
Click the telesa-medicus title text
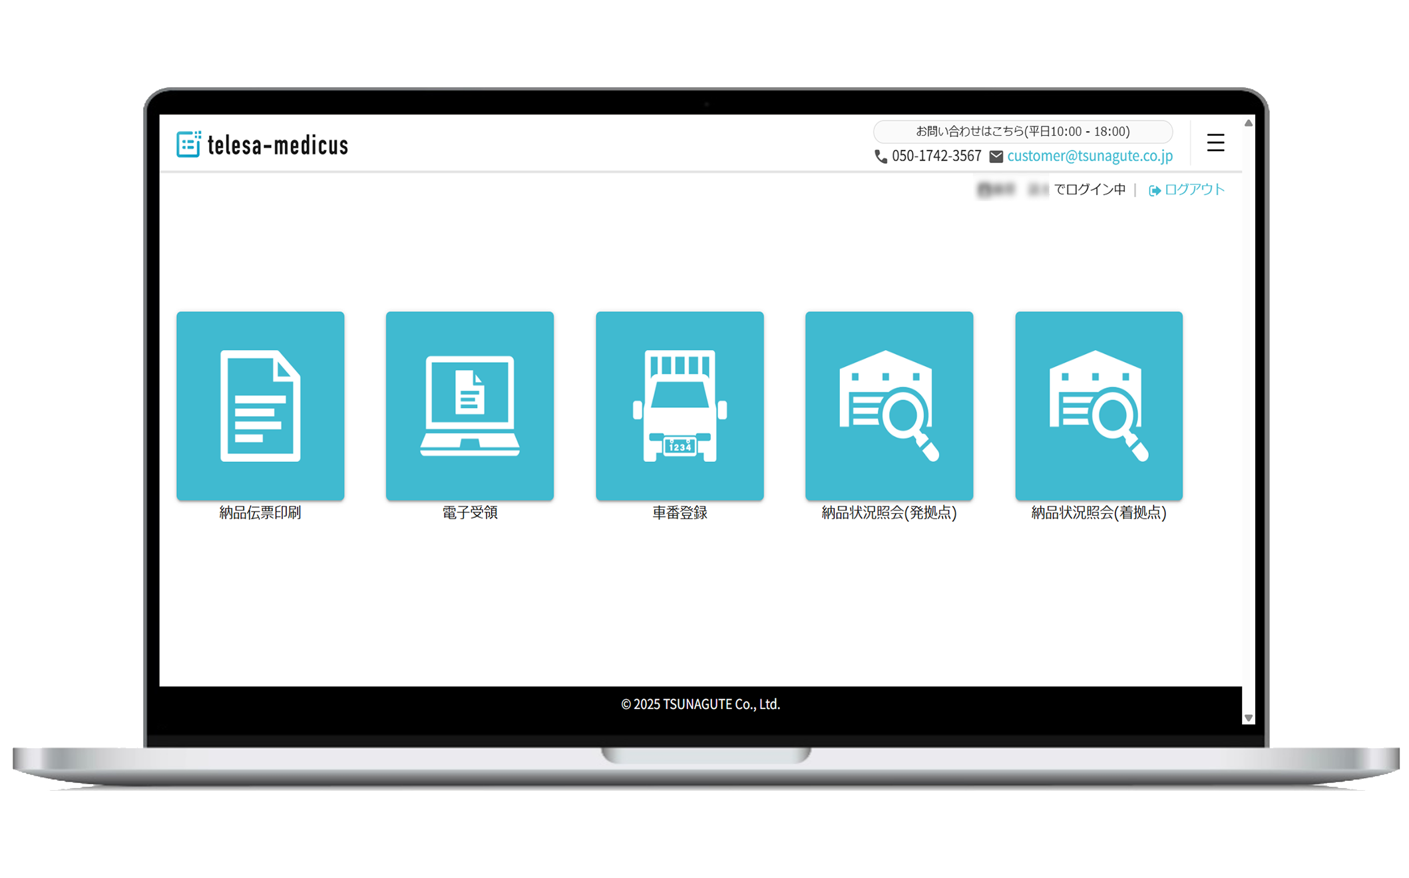tap(278, 145)
